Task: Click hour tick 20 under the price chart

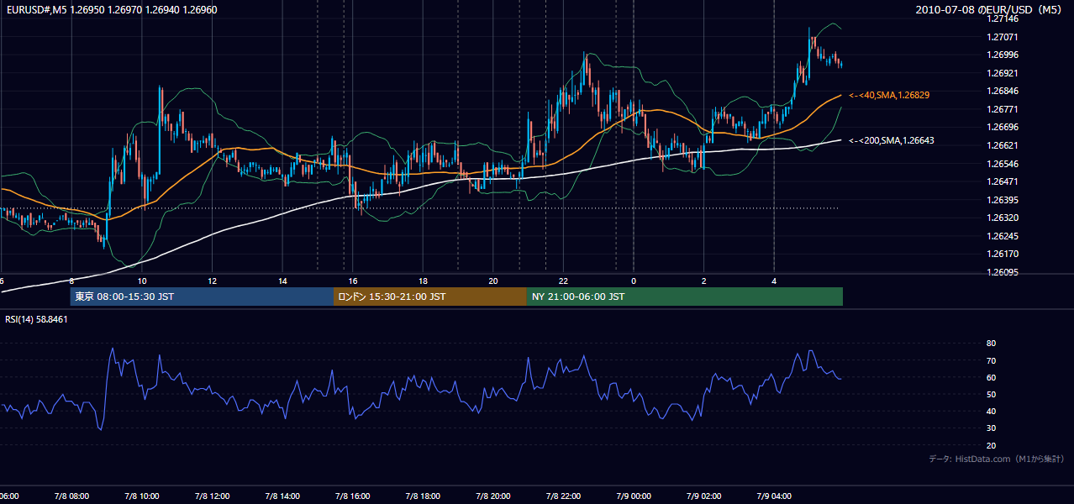Action: [494, 281]
